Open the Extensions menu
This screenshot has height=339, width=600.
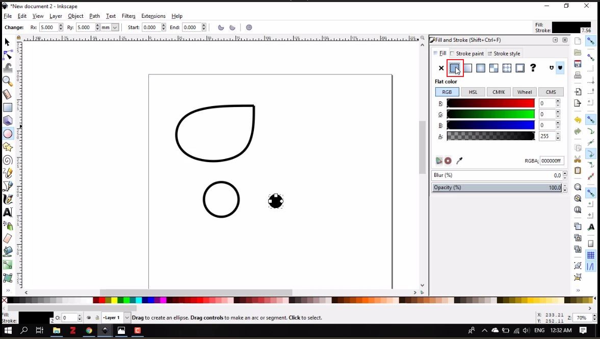(153, 16)
